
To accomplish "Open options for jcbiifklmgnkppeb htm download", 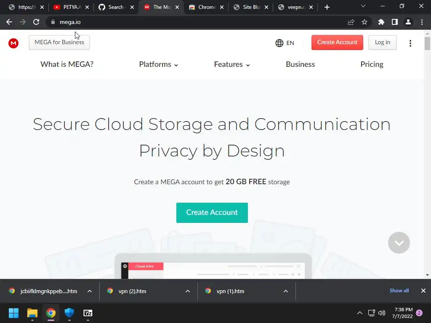I will click(x=90, y=291).
